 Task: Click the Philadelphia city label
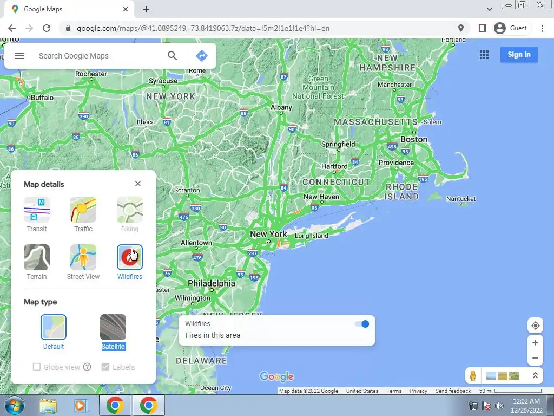point(212,283)
